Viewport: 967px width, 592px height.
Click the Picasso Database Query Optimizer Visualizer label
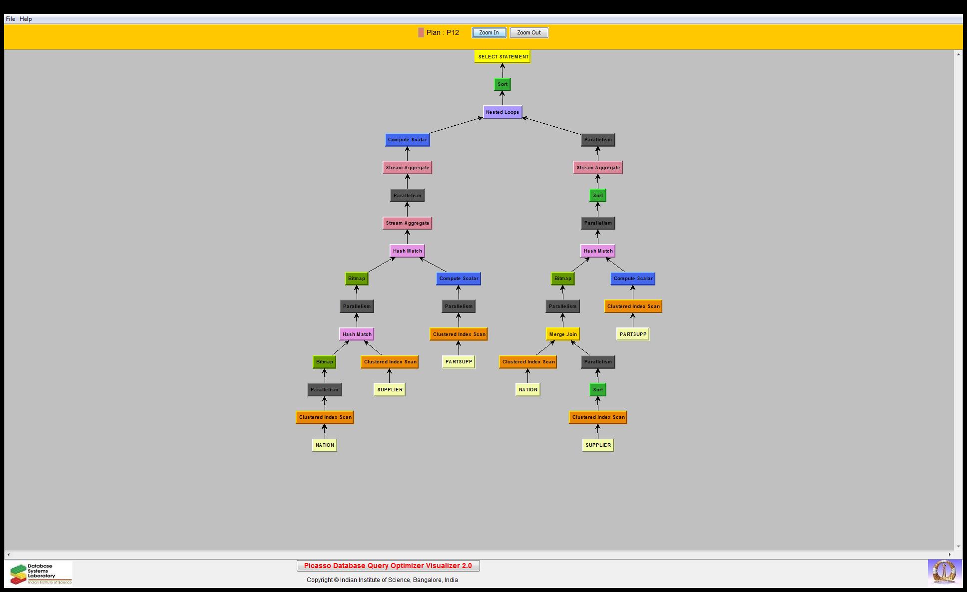pos(388,566)
